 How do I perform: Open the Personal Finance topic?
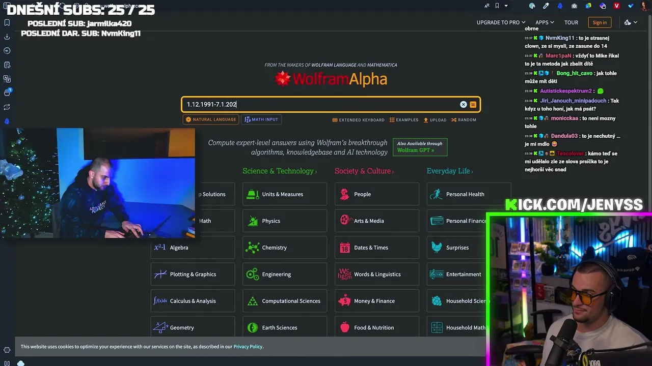(457, 221)
